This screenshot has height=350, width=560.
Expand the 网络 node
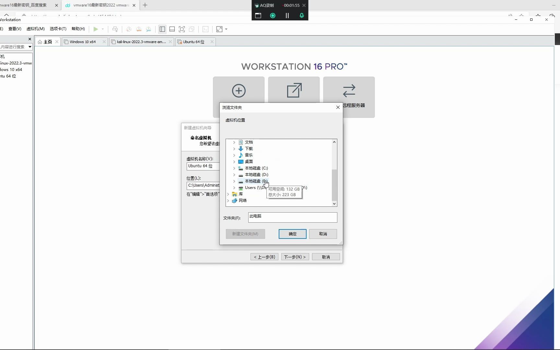[x=228, y=201]
